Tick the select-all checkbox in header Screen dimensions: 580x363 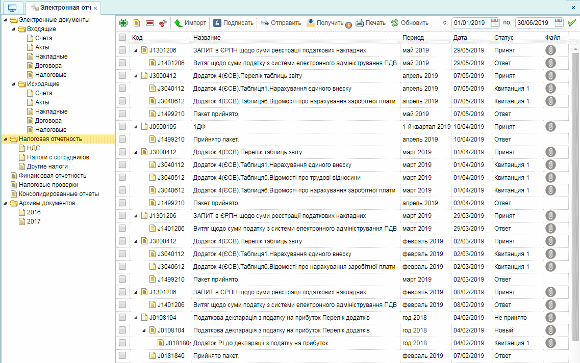pos(122,37)
